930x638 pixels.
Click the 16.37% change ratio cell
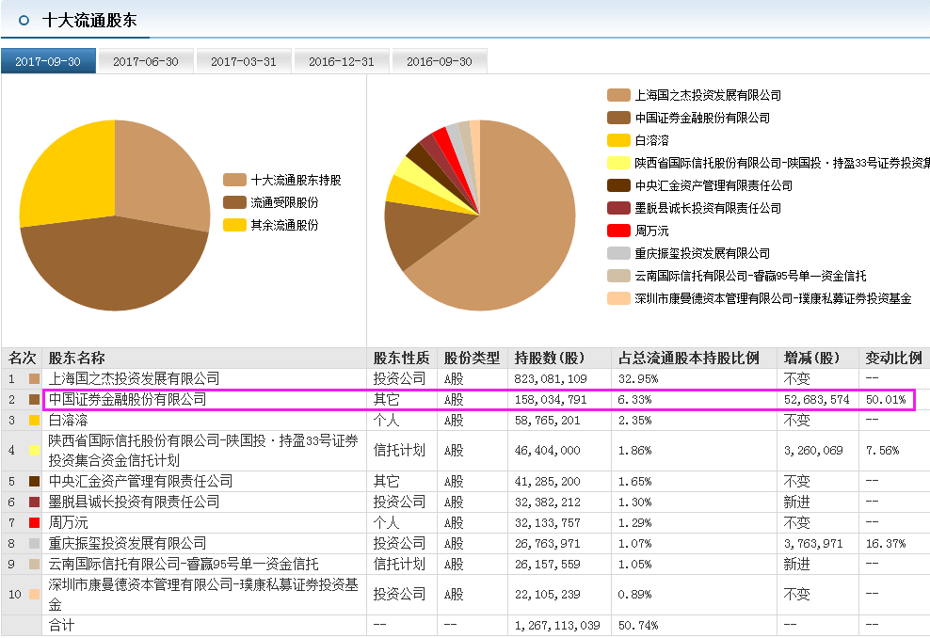pos(886,544)
